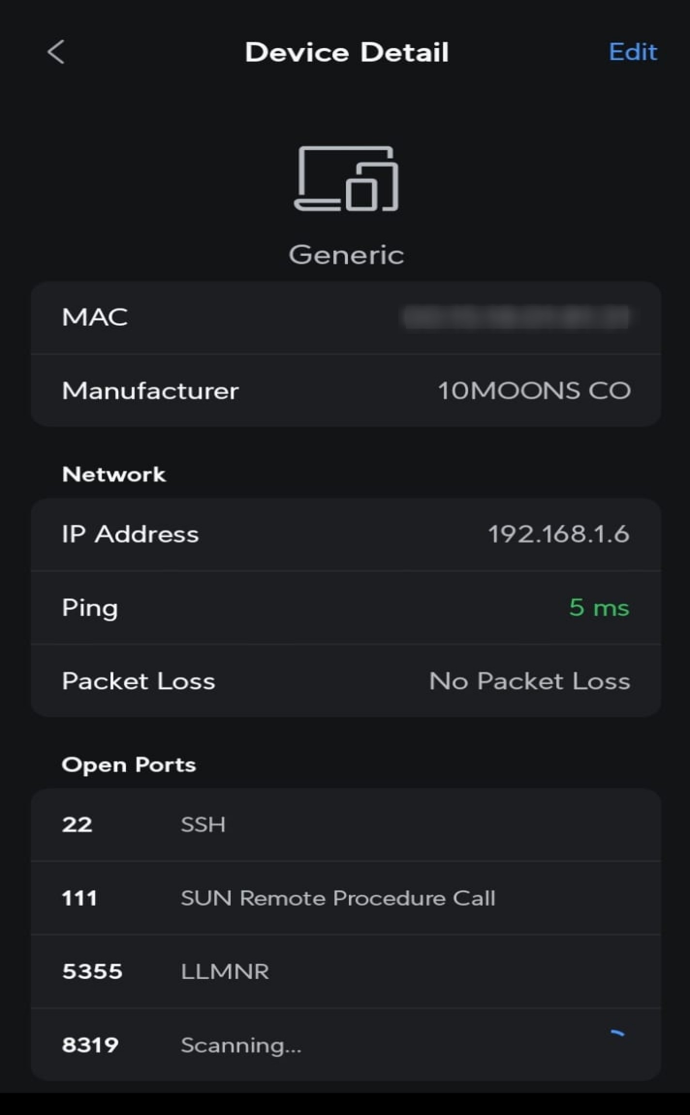690x1115 pixels.
Task: Tap the blurred MAC address value
Action: [516, 318]
